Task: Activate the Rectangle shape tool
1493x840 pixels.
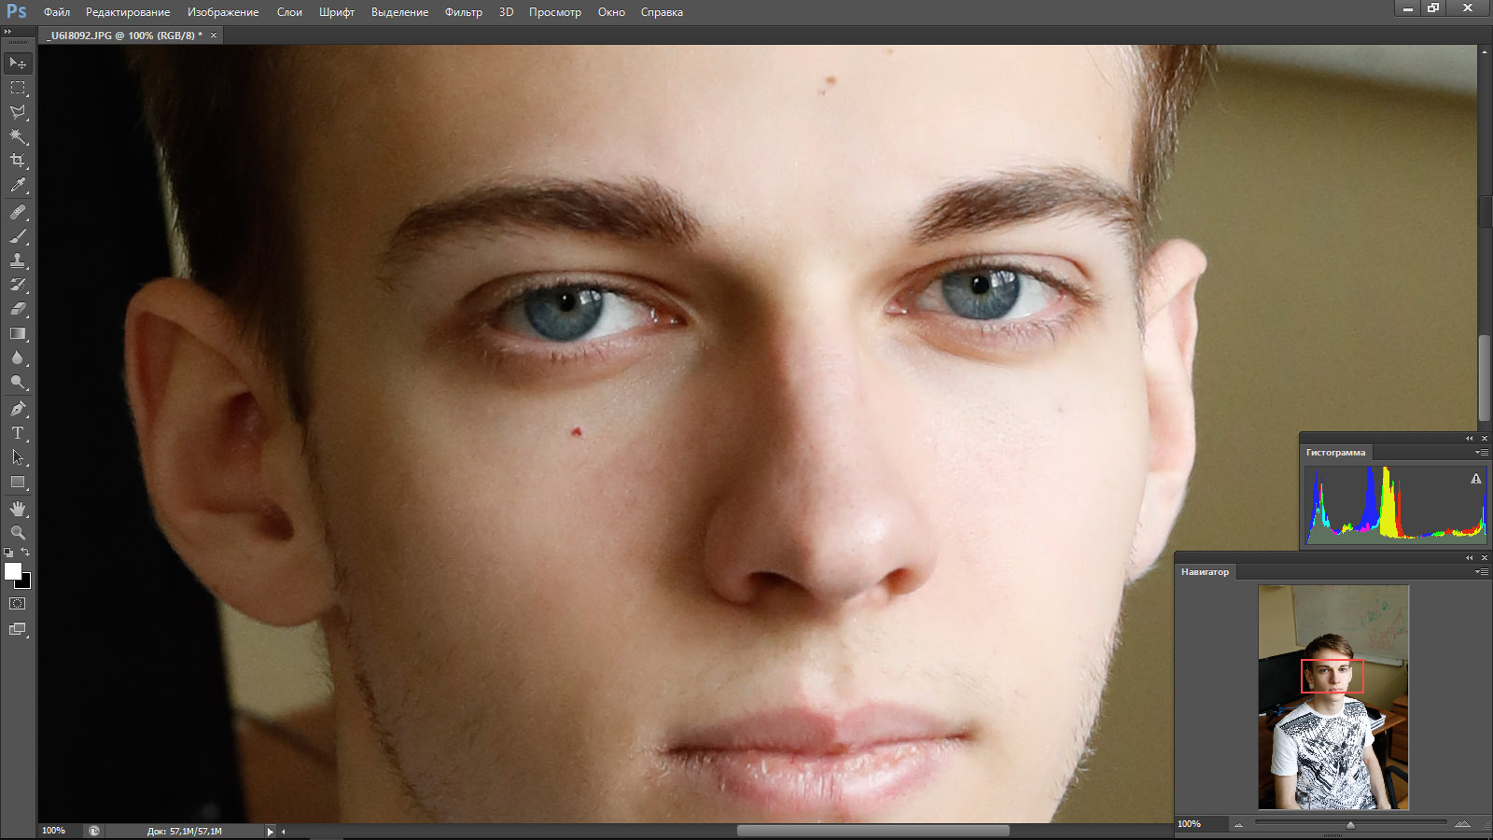Action: point(18,483)
